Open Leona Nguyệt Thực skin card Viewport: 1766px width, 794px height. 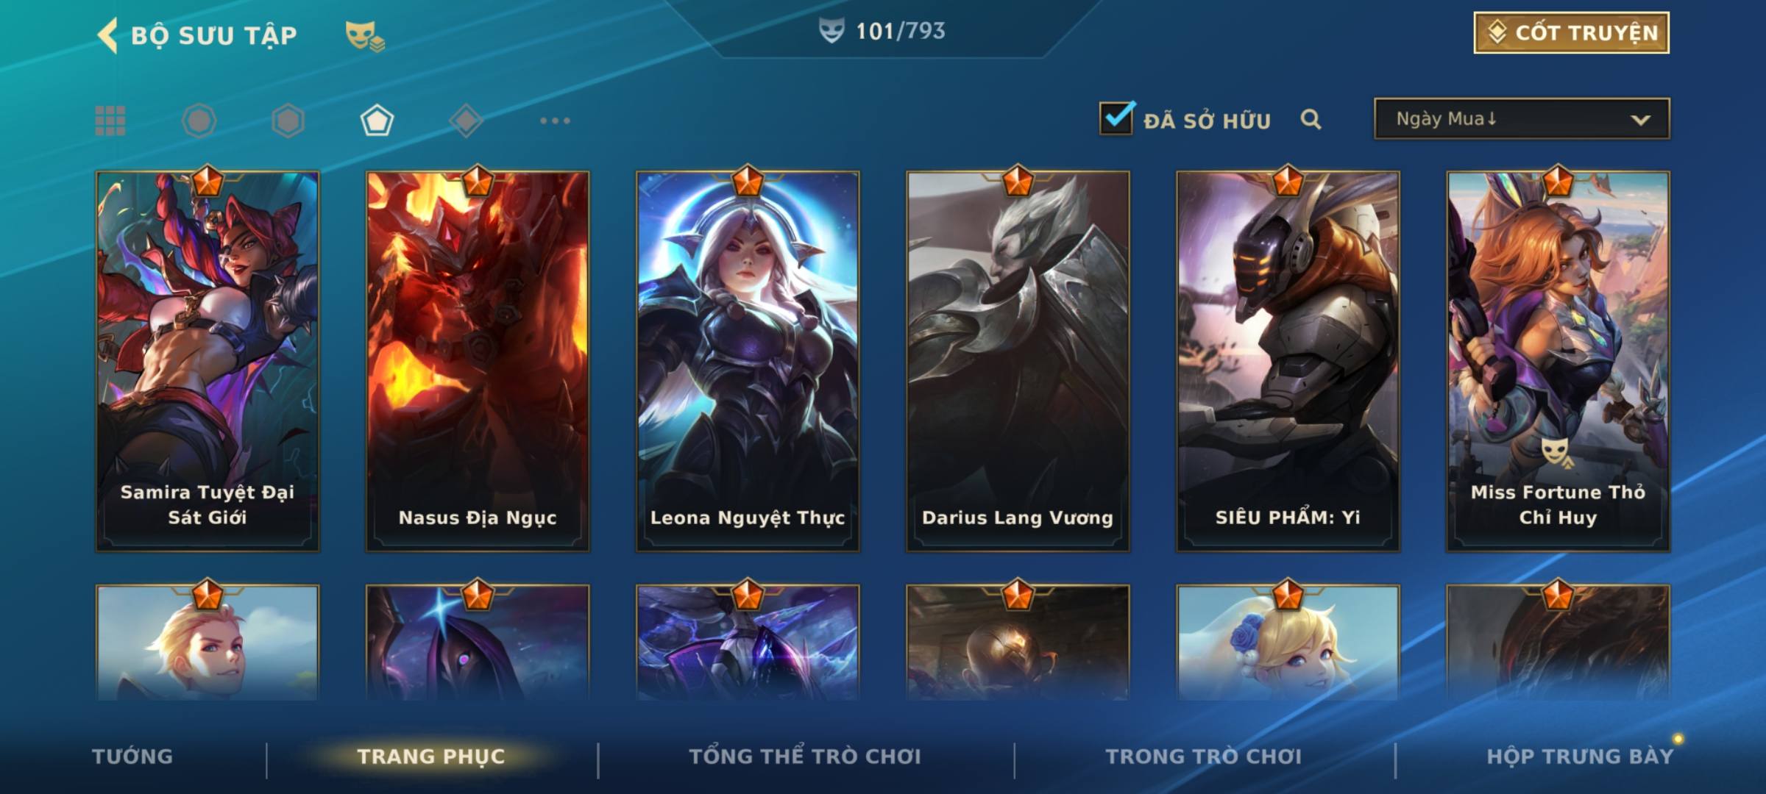click(748, 361)
